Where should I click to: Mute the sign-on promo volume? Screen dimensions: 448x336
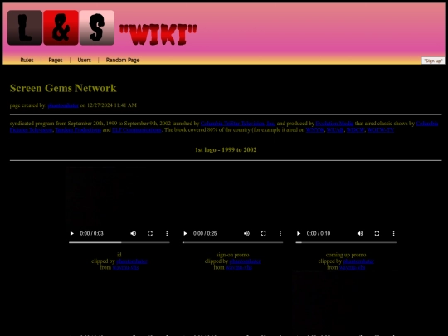246,233
